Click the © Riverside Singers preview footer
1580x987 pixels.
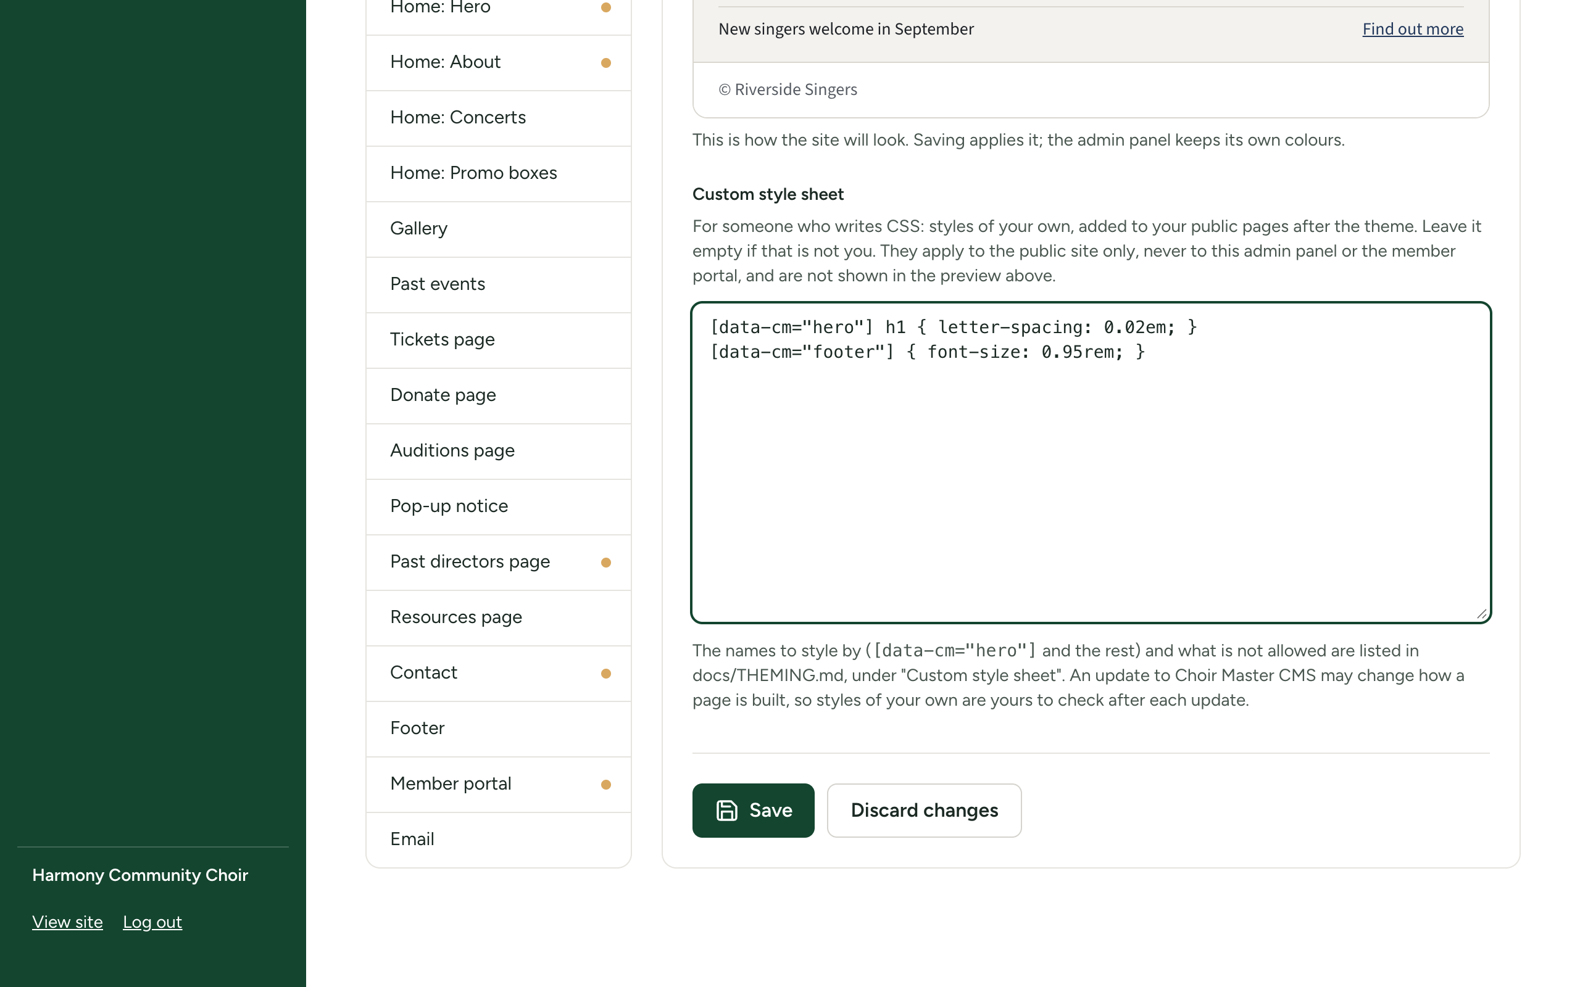[x=788, y=89]
